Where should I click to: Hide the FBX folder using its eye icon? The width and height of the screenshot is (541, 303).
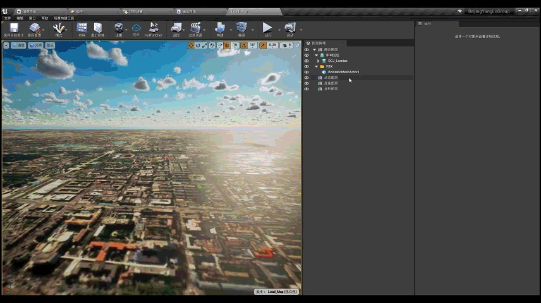[x=307, y=66]
